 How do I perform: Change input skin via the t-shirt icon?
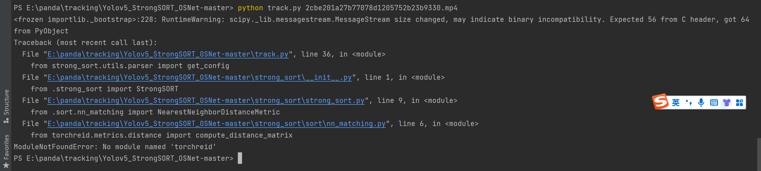coord(727,102)
